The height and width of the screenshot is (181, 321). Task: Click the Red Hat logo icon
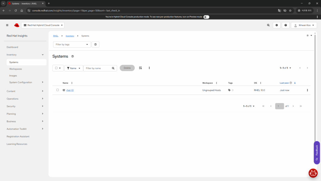pos(17,25)
